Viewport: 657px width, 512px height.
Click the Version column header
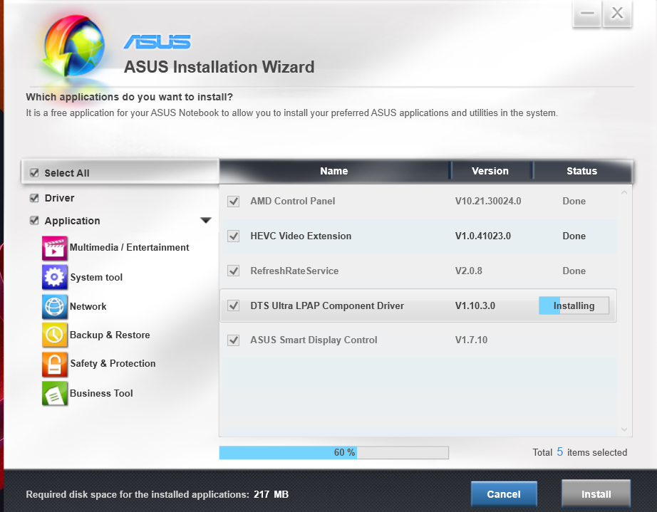pyautogui.click(x=490, y=171)
